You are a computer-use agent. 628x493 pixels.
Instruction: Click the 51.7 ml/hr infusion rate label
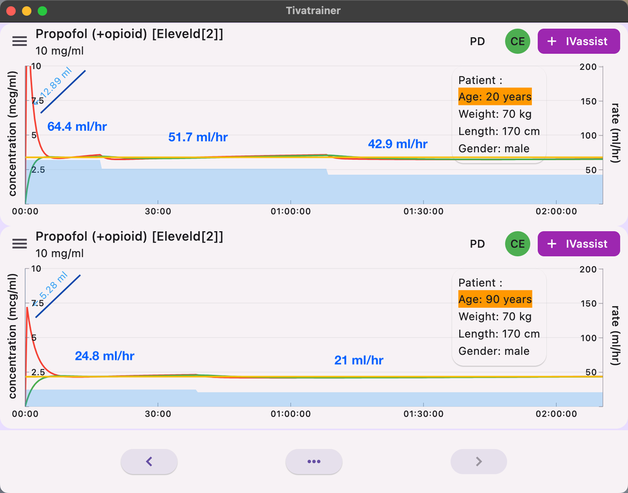pos(198,138)
